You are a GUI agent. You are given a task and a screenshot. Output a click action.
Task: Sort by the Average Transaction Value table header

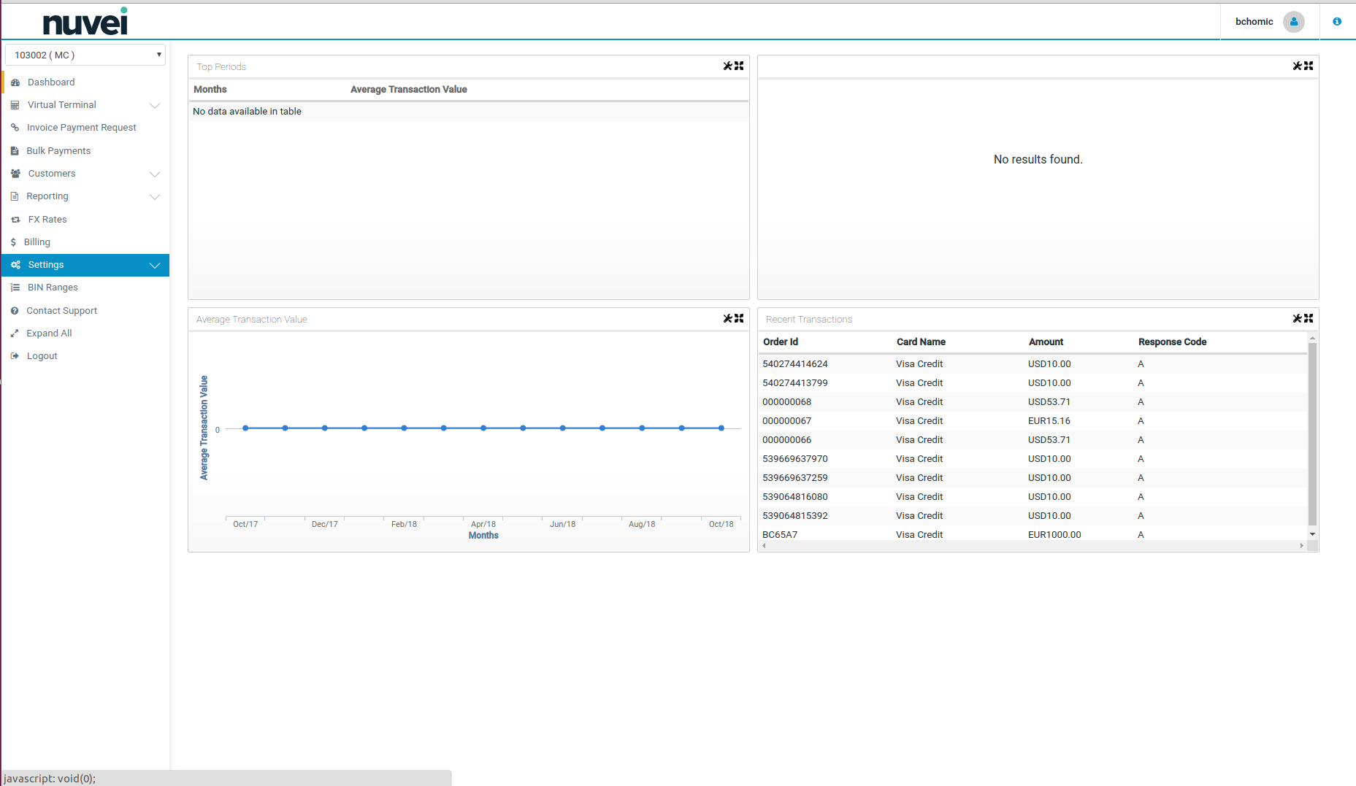click(x=409, y=89)
